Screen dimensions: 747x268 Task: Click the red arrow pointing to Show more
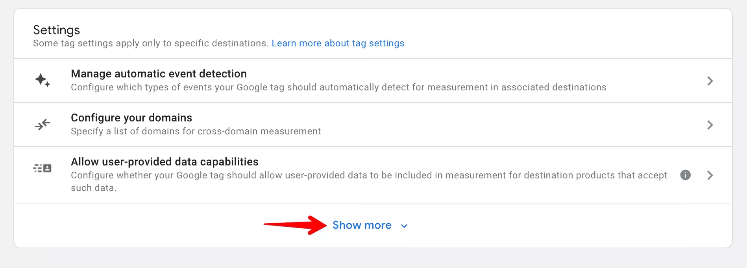pos(295,225)
